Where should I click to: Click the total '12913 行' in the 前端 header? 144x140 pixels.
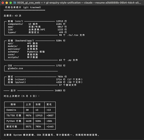[61, 21]
